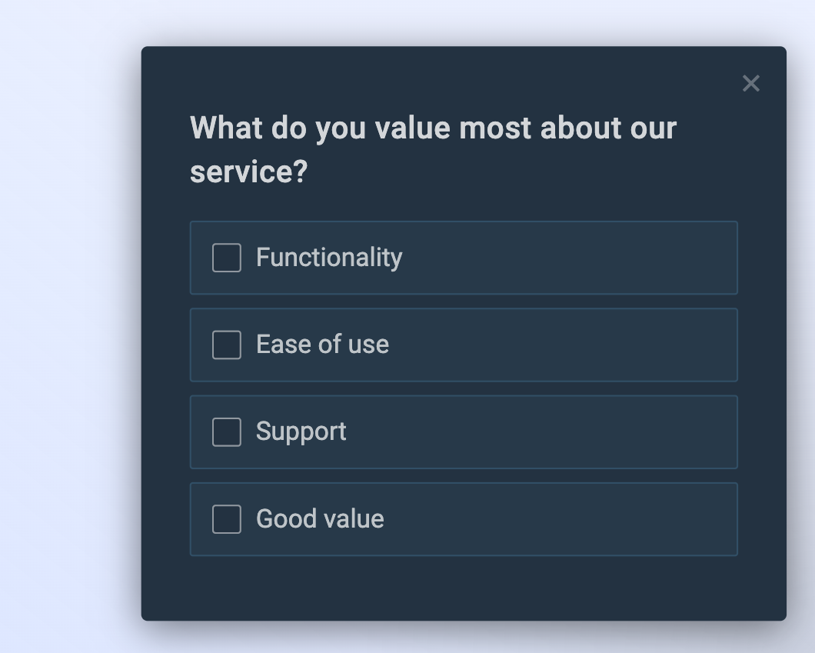Screen dimensions: 815x653
Task: Click inside the survey dialog background
Action: click(x=463, y=585)
